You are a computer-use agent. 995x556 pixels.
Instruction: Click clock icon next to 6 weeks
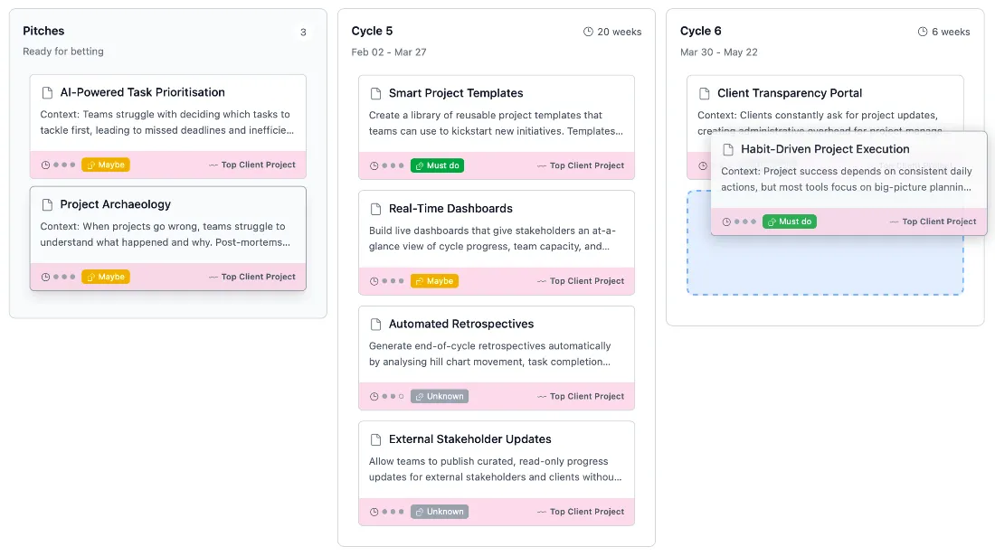pos(923,32)
